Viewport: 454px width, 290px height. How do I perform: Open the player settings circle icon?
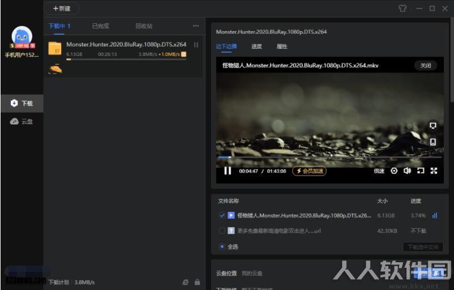(394, 170)
